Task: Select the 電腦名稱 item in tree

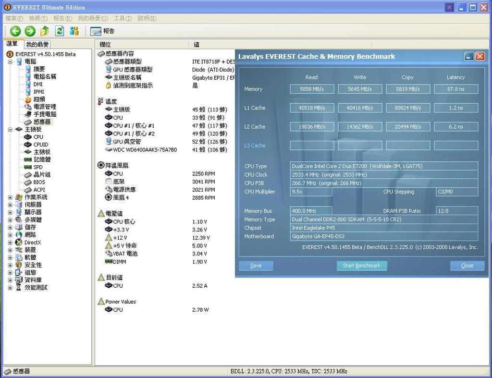Action: [x=45, y=76]
